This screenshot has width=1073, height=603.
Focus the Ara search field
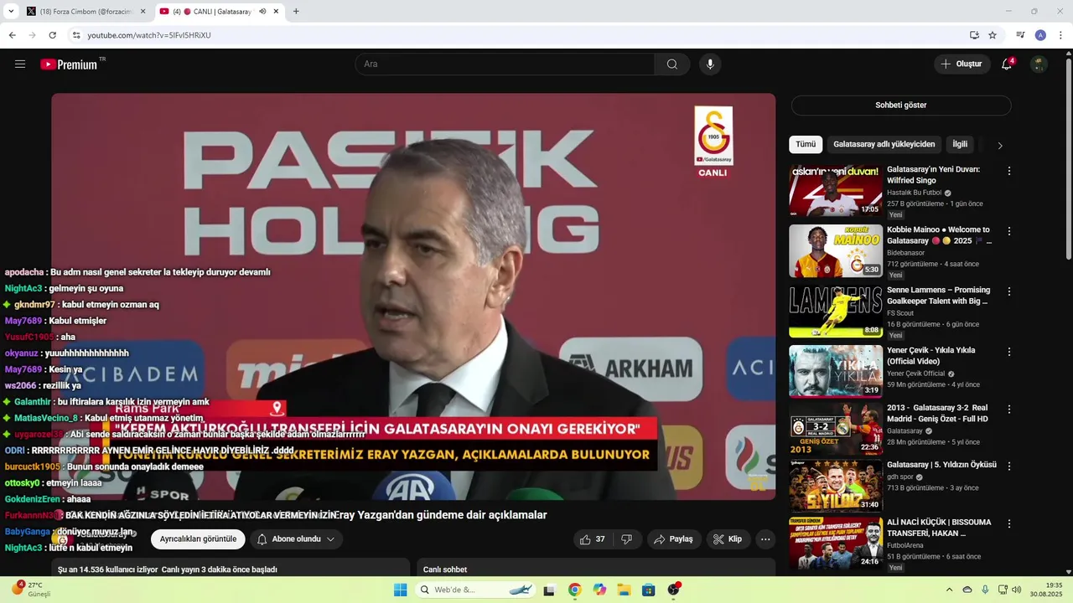505,64
